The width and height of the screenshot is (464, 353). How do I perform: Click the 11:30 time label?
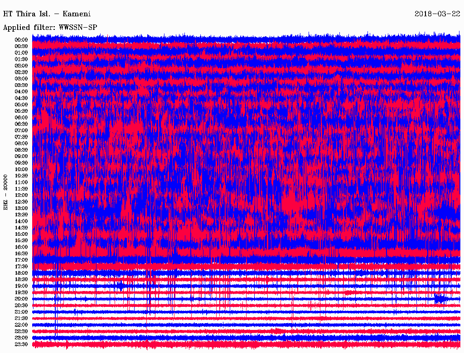click(x=21, y=189)
